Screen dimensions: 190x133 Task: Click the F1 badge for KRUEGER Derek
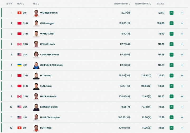[172, 107]
